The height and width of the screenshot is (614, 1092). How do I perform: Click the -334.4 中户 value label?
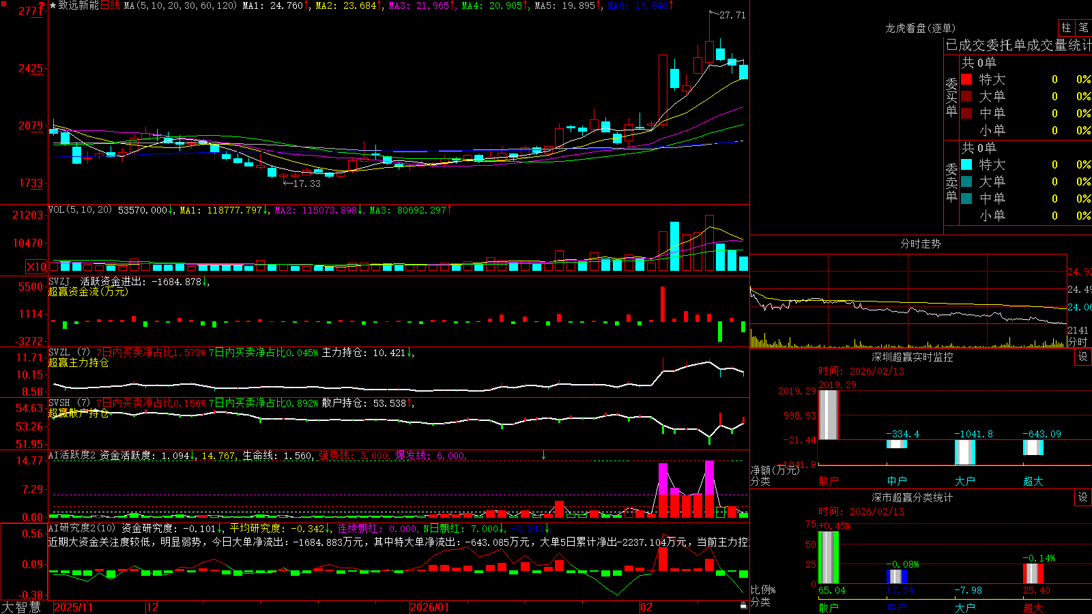click(x=903, y=434)
